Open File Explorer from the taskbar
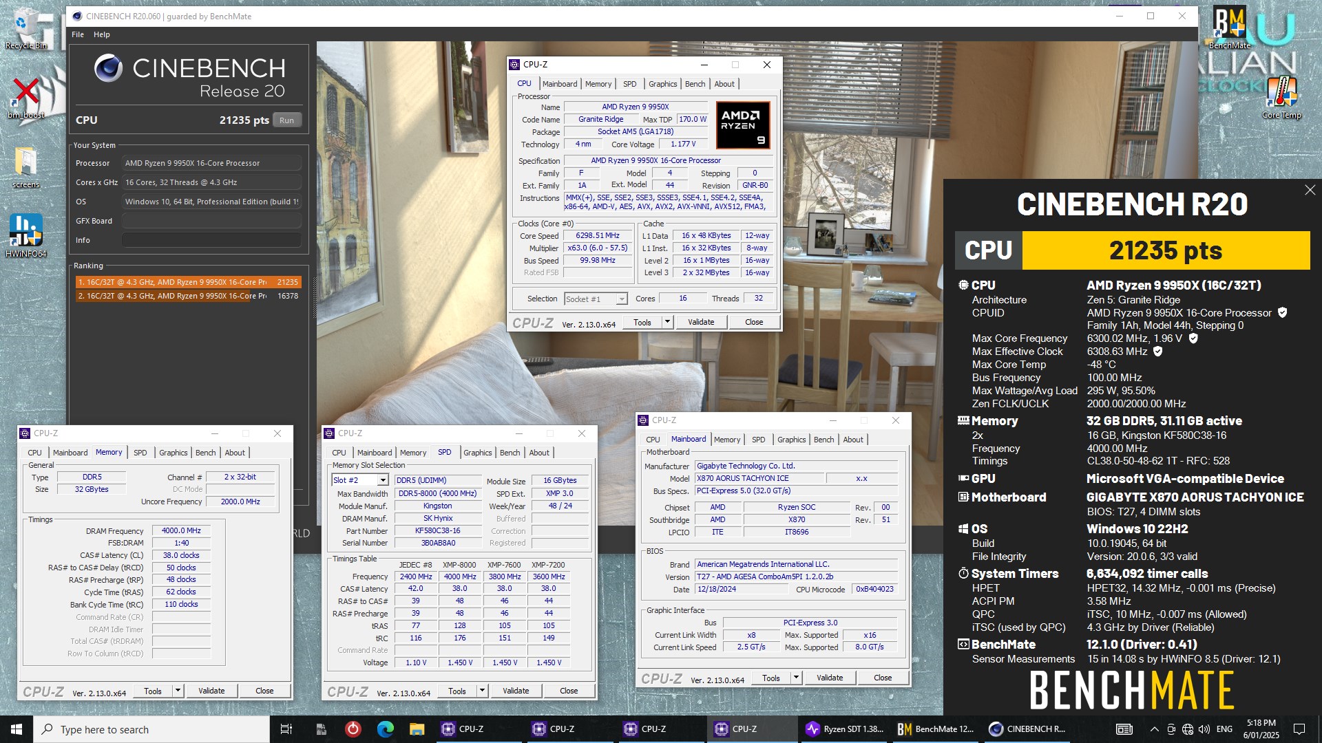 (417, 729)
